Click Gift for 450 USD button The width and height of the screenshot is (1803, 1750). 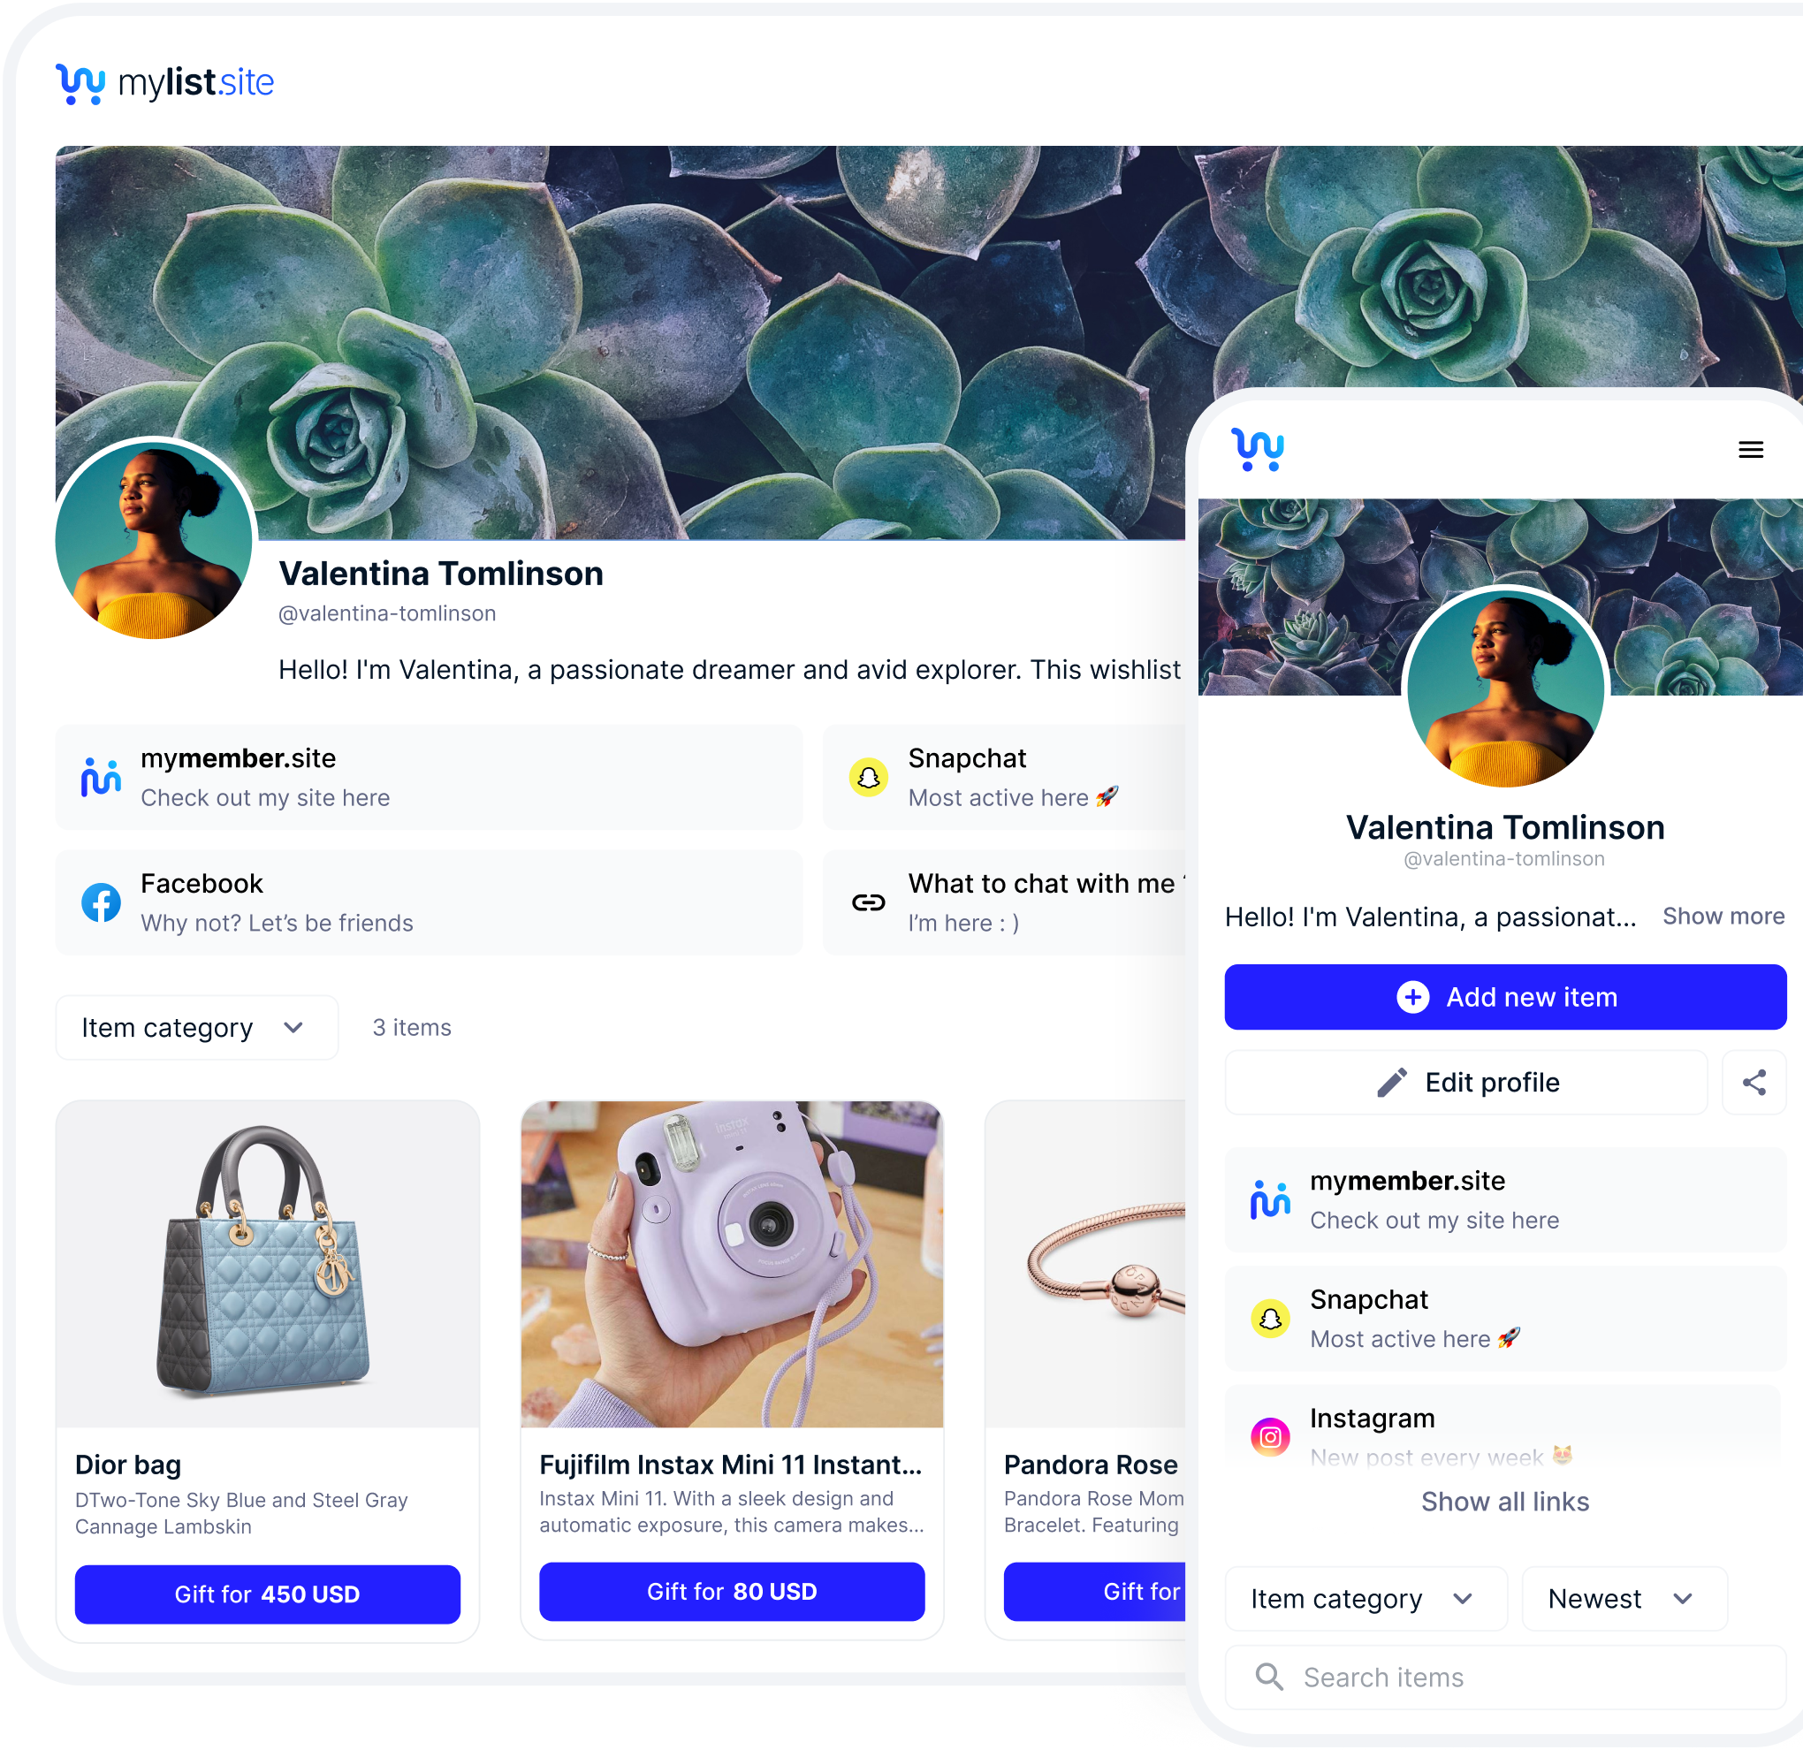coord(268,1594)
